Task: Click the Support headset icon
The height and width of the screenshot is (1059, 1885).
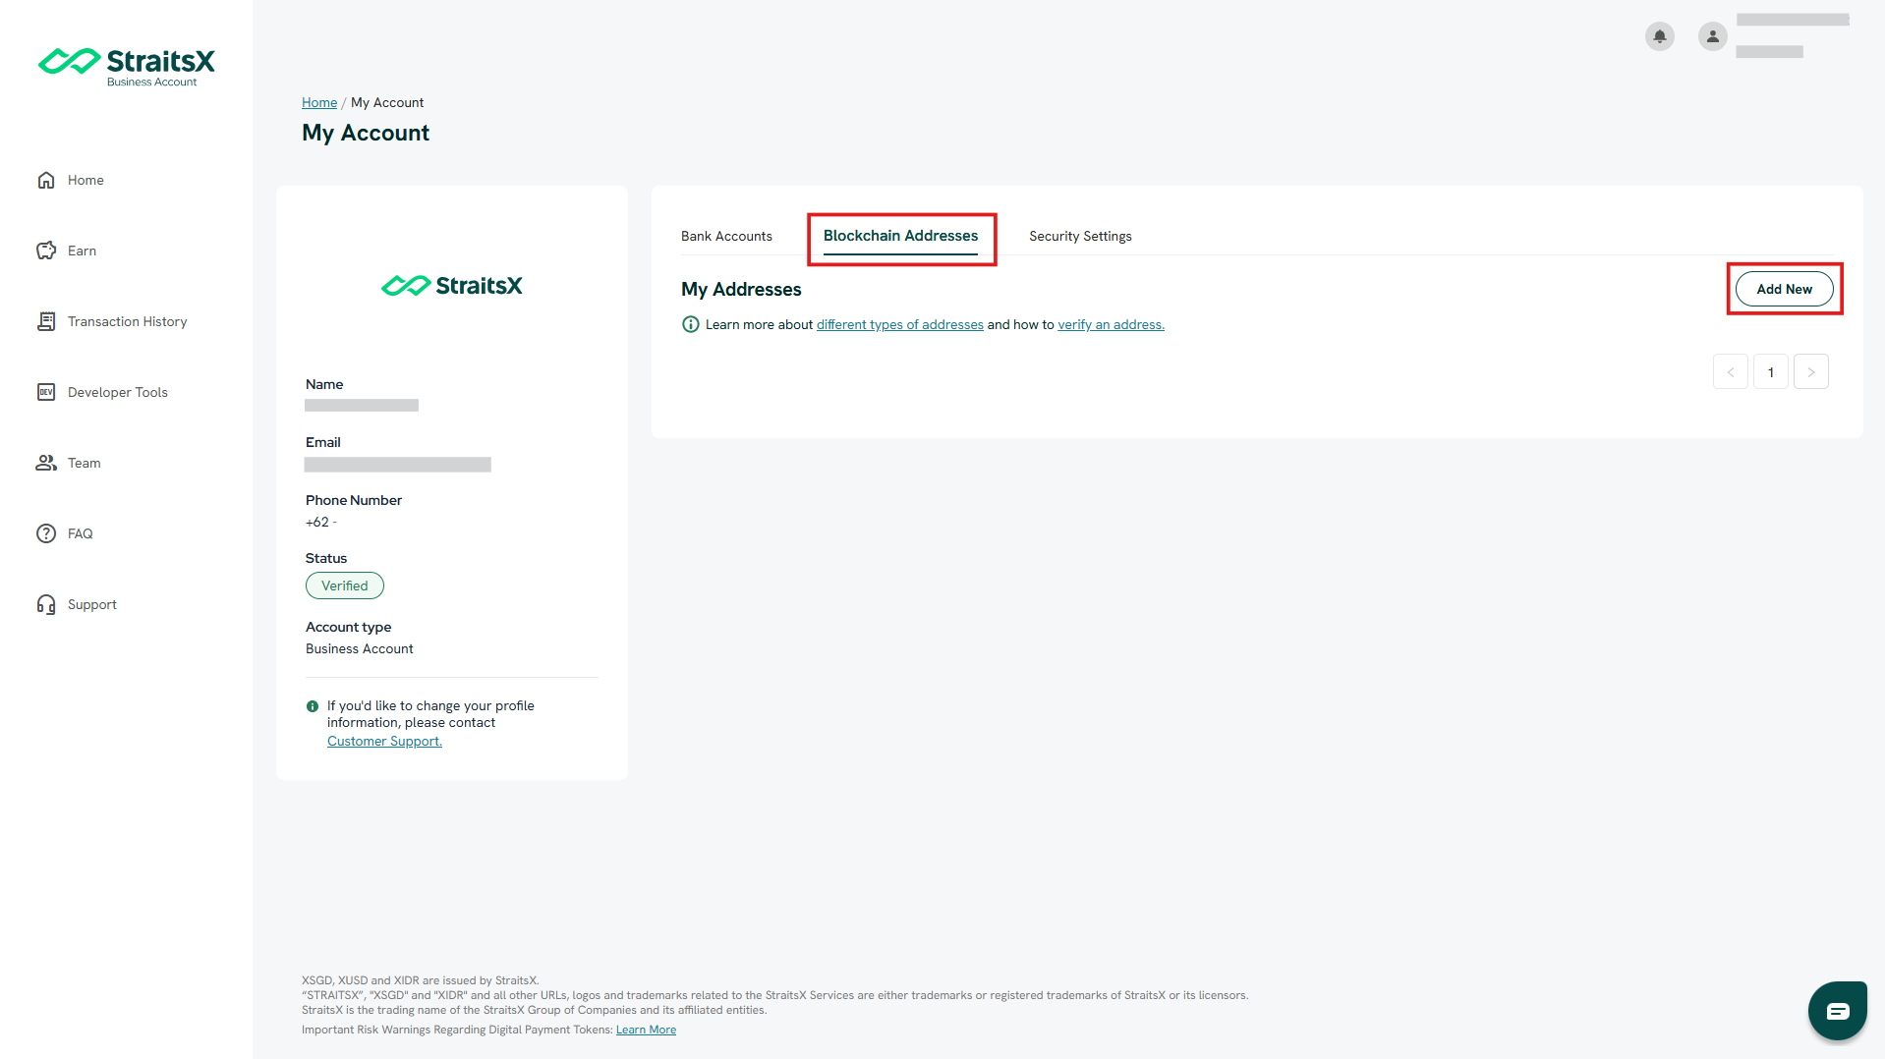Action: click(x=46, y=604)
